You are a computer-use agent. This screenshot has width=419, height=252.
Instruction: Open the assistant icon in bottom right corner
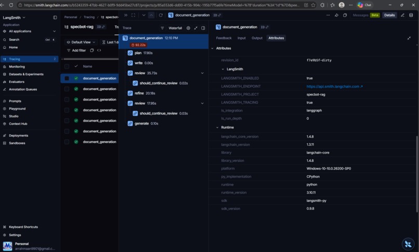click(408, 244)
